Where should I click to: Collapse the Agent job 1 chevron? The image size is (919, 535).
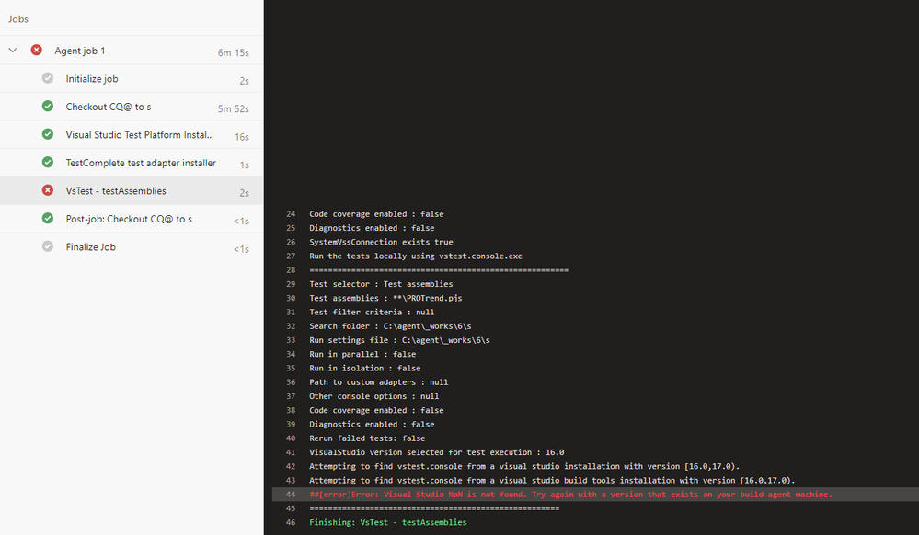(13, 51)
